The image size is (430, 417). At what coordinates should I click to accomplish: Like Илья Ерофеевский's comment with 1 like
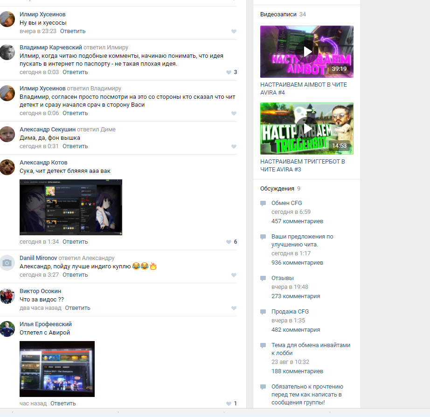(229, 404)
